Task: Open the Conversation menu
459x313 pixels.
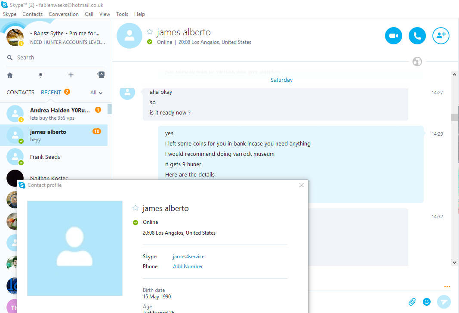Action: pyautogui.click(x=64, y=14)
